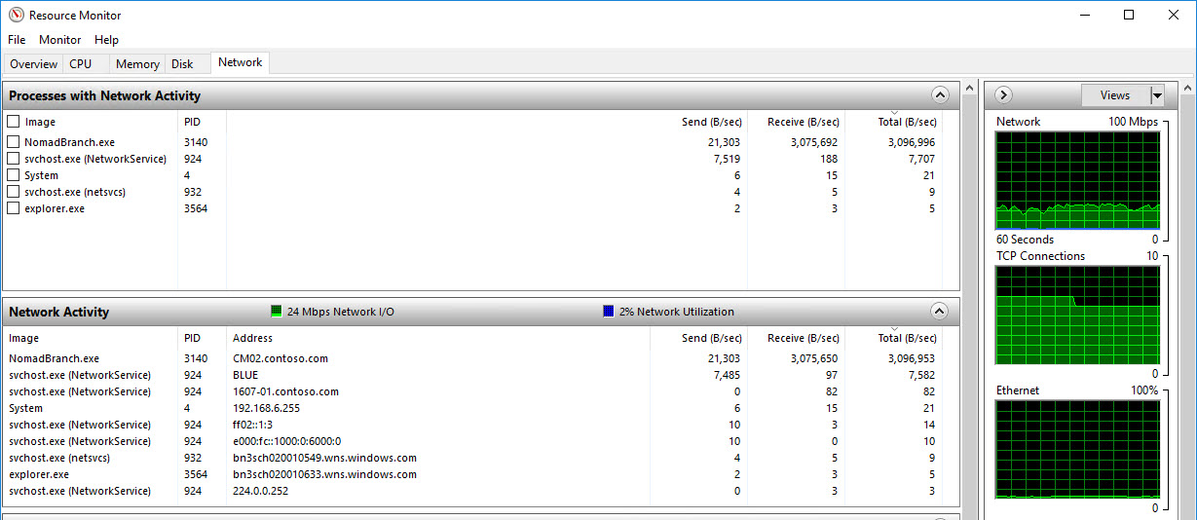
Task: Switch to the CPU tab
Action: [x=81, y=64]
